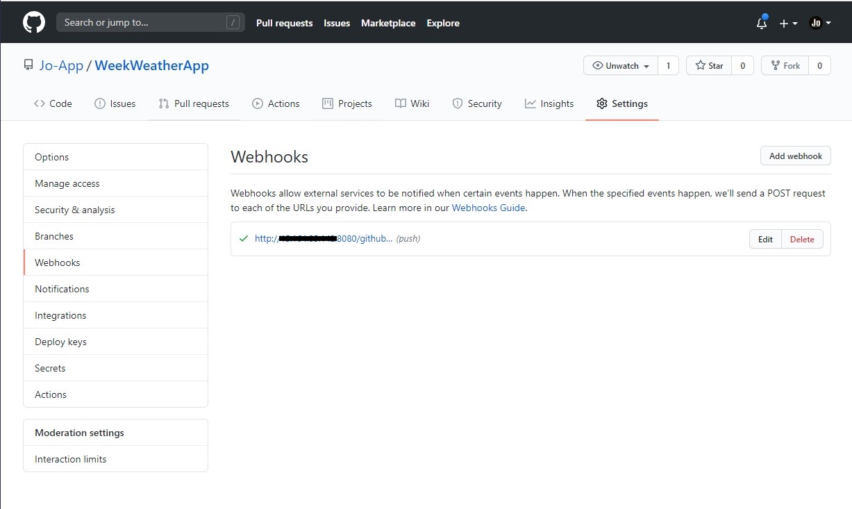Select Integrations in the sidebar
This screenshot has width=852, height=509.
[115, 315]
